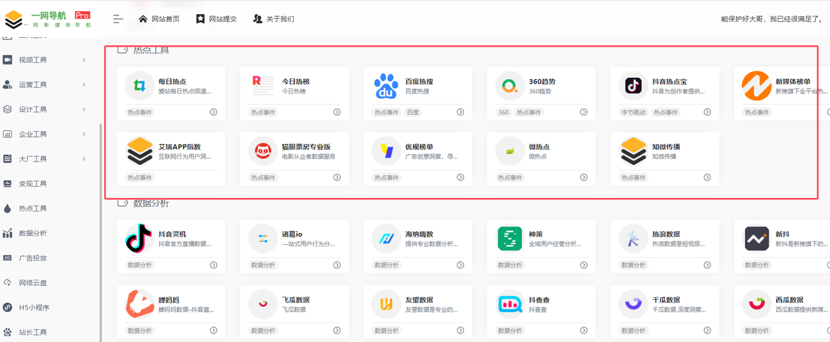Open the 新媒体榜单 orange icon
The height and width of the screenshot is (342, 830).
pos(757,86)
